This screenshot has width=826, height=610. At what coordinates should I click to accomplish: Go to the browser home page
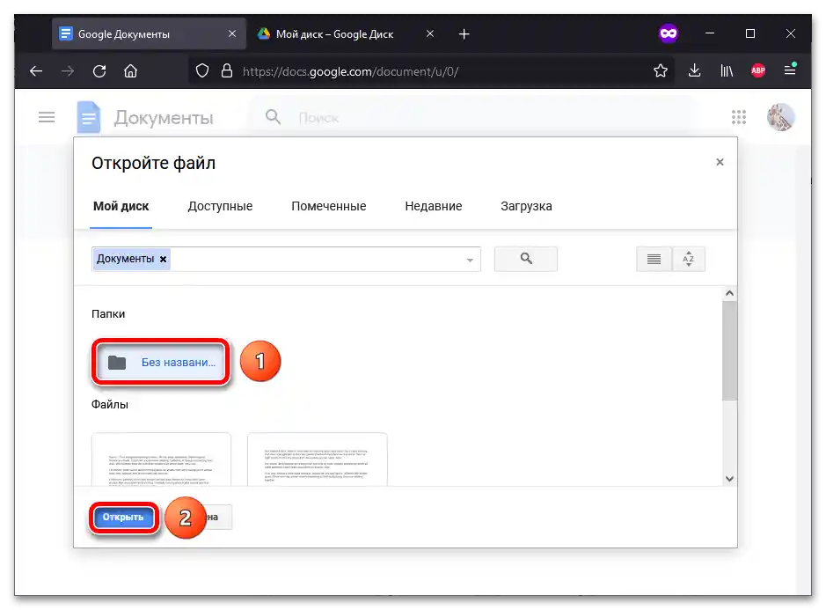pyautogui.click(x=131, y=70)
